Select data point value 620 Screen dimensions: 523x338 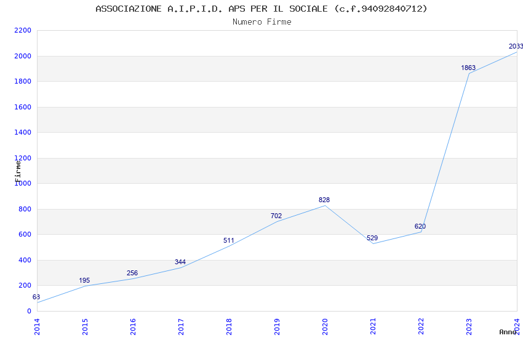click(420, 226)
